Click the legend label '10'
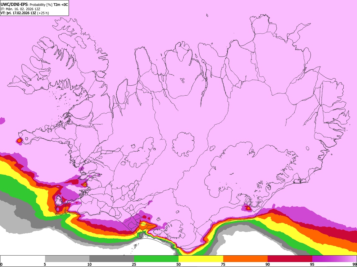Image resolution: width=357 pixels, height=267 pixels. coord(89,264)
